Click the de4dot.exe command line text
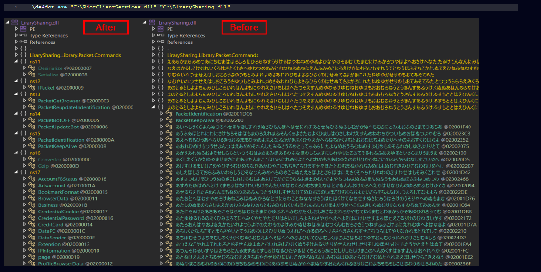 pos(129,7)
